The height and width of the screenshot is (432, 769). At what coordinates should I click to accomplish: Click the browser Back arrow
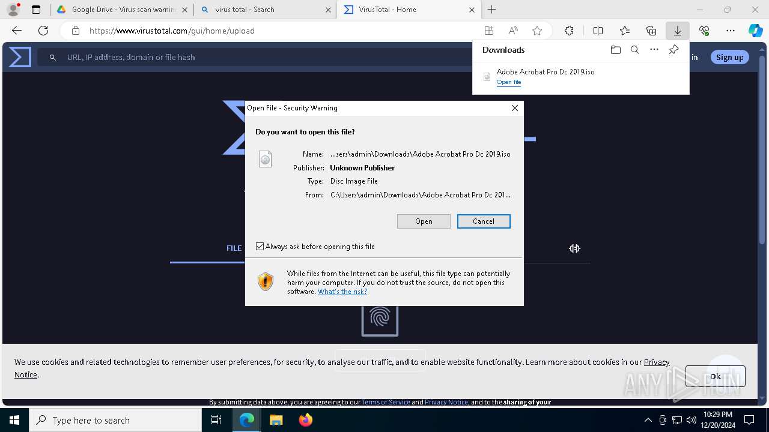point(17,31)
